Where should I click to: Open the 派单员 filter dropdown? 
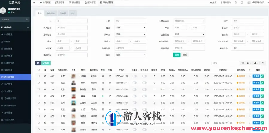[x=130, y=34]
